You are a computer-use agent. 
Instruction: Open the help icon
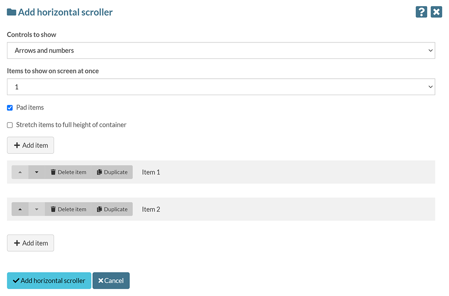pyautogui.click(x=421, y=12)
